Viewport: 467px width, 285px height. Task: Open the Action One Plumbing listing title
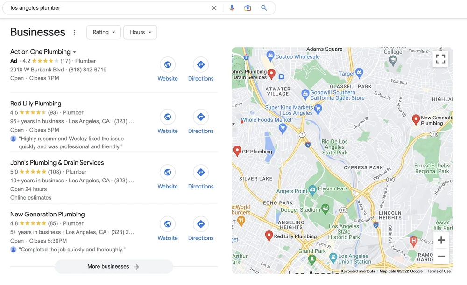point(40,52)
